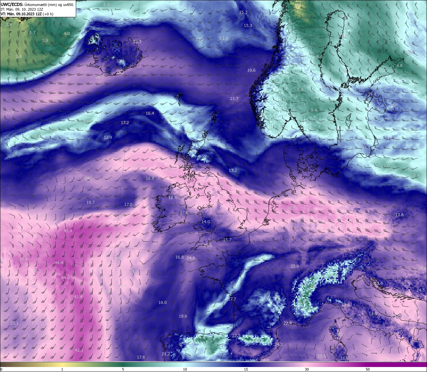Click the 38.2 value over Germany
427x372 pixels.
pyautogui.click(x=291, y=208)
